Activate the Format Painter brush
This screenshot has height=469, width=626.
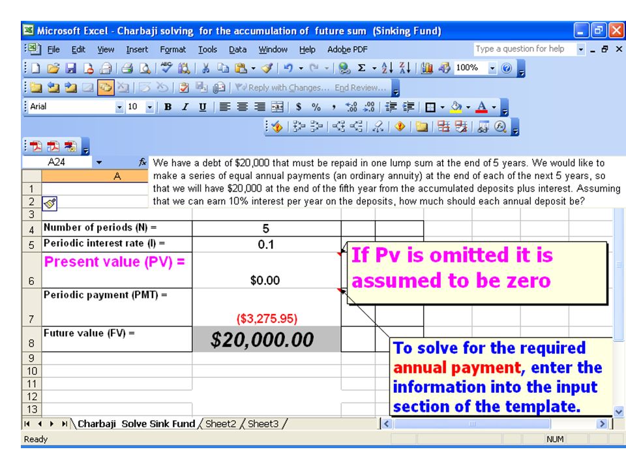(267, 68)
